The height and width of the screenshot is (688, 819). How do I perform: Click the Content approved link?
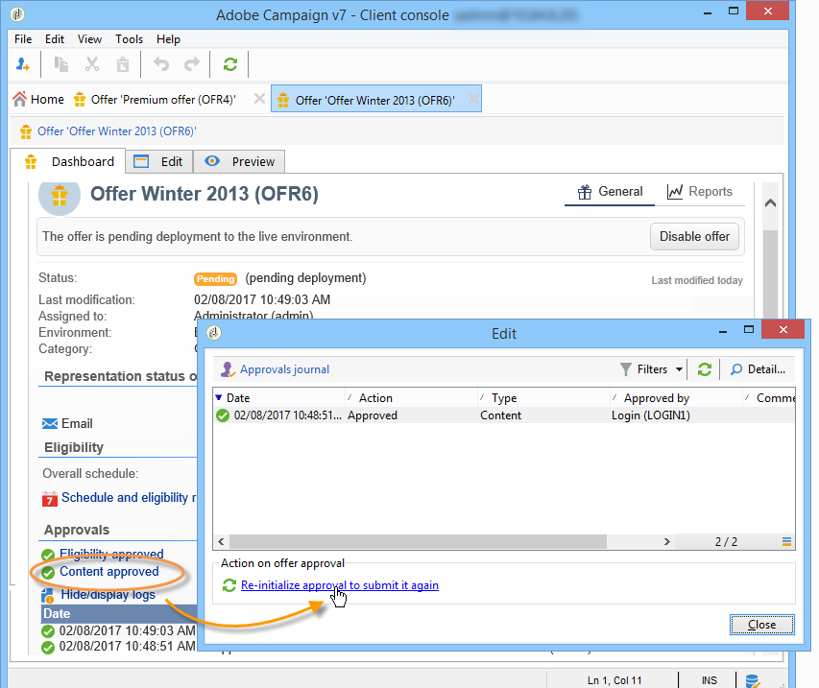(x=108, y=572)
